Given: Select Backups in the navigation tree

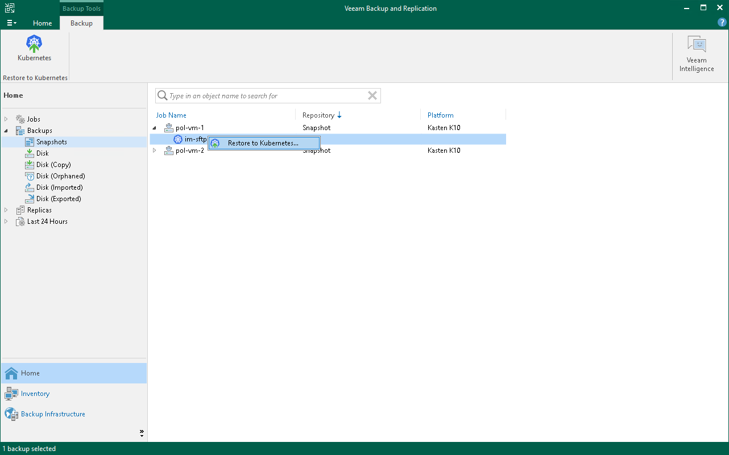Looking at the screenshot, I should pos(40,131).
